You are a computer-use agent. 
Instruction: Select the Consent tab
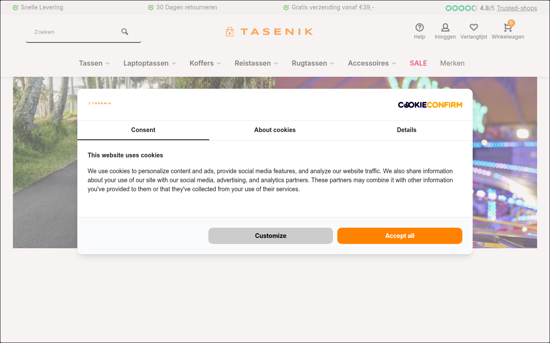click(143, 130)
